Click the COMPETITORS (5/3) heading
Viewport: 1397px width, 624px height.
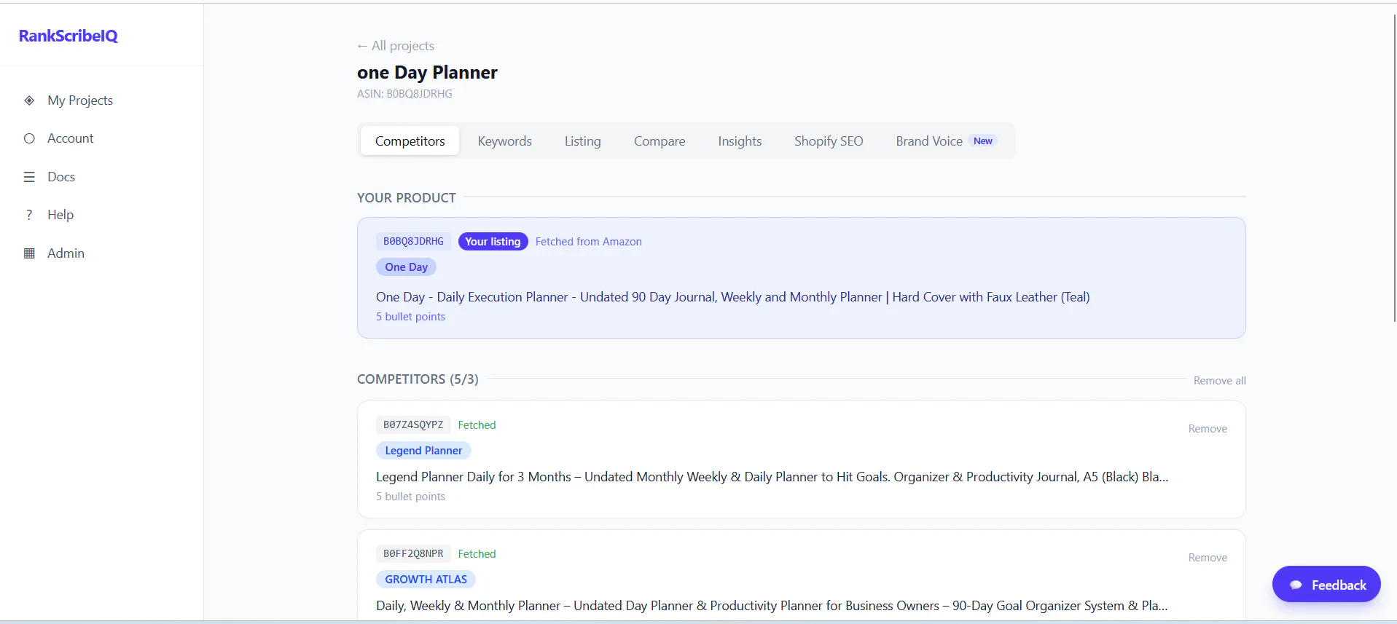click(418, 379)
